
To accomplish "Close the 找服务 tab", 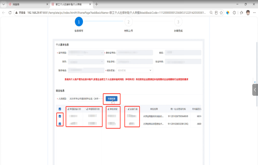I will tap(47, 4).
